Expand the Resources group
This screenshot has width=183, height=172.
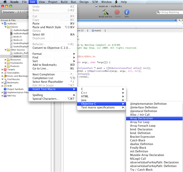(5, 60)
